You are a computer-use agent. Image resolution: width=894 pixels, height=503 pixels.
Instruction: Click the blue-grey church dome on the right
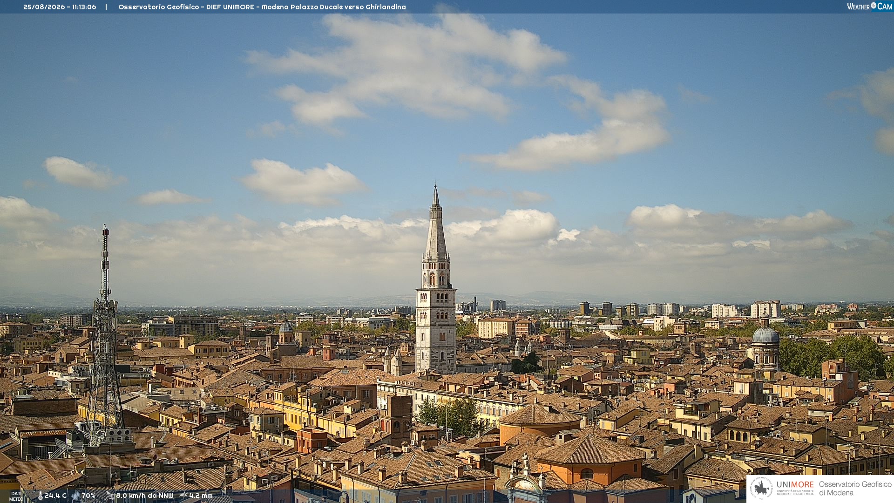[765, 335]
